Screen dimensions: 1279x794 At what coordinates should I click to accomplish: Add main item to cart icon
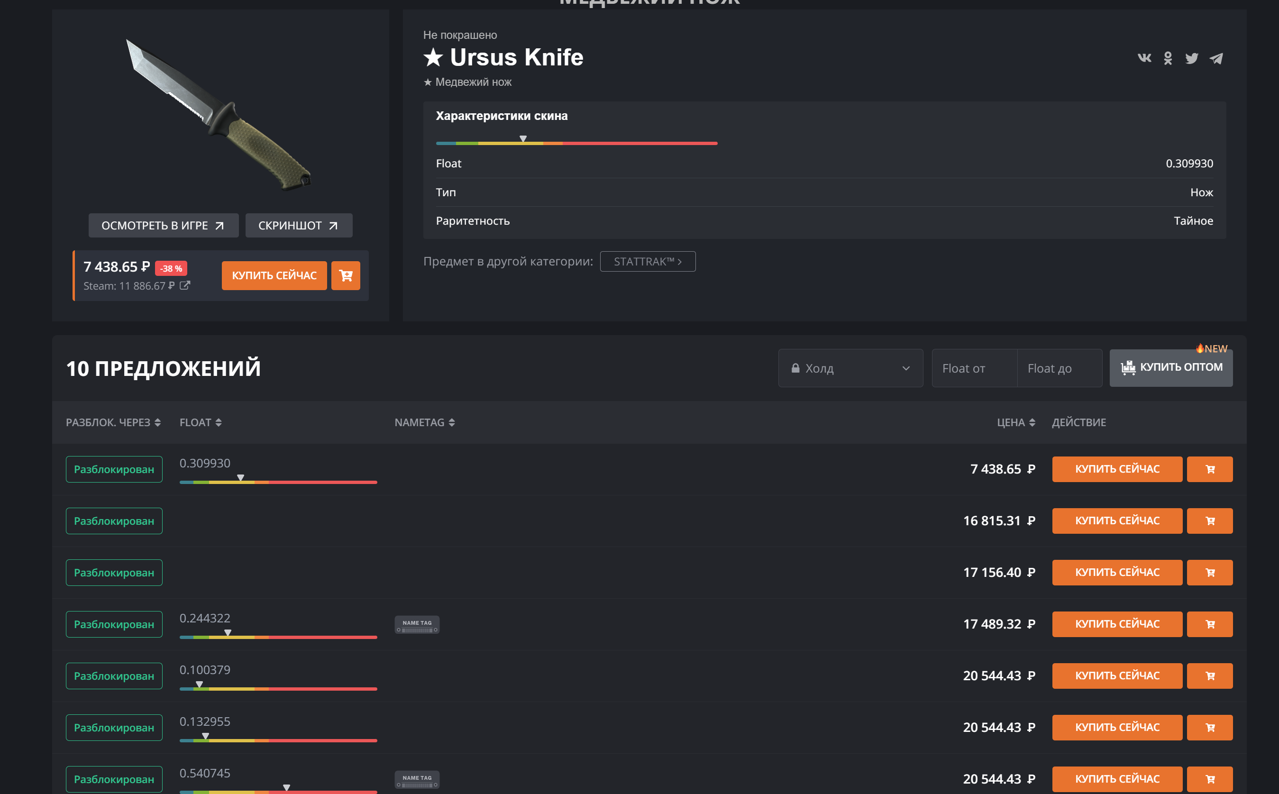[x=346, y=276]
